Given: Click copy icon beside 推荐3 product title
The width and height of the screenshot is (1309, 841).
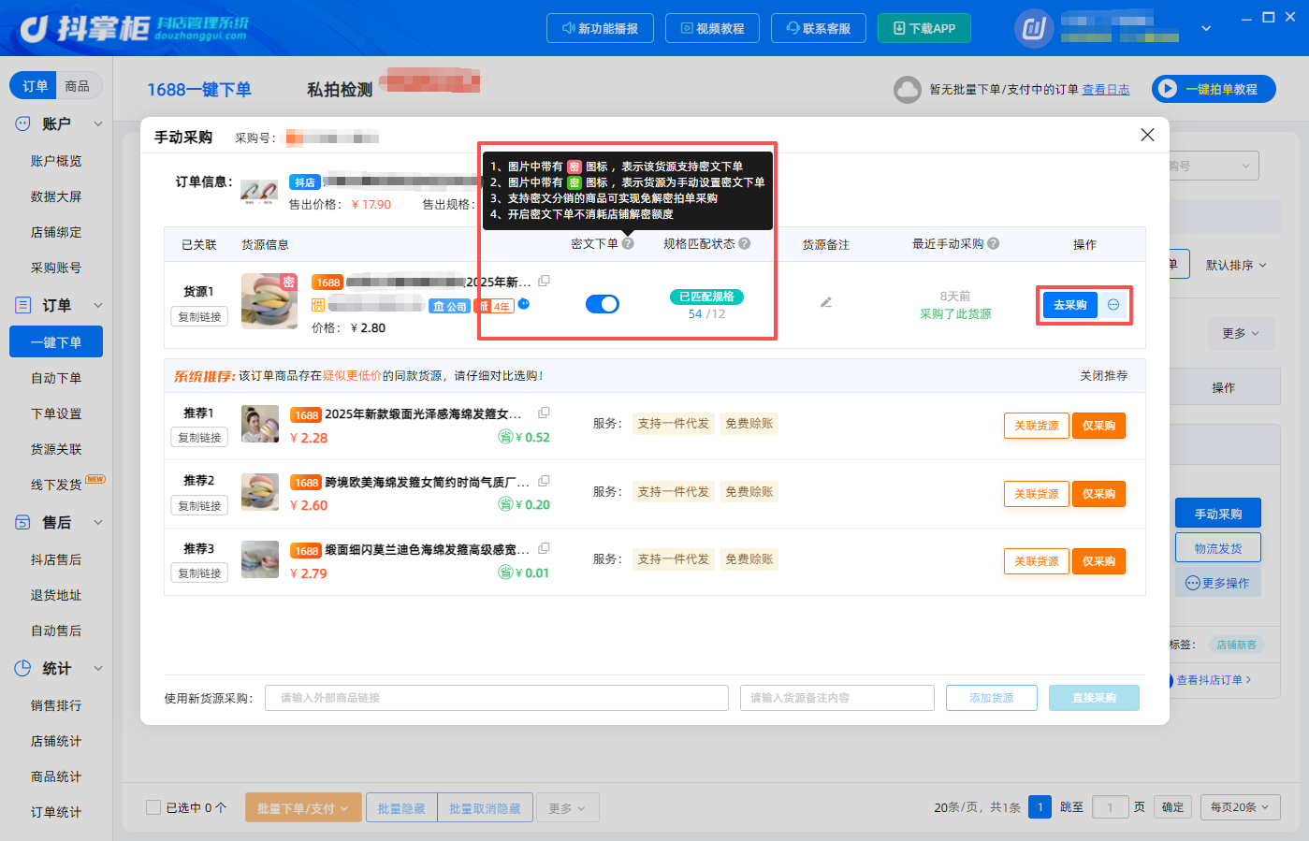Looking at the screenshot, I should point(544,548).
